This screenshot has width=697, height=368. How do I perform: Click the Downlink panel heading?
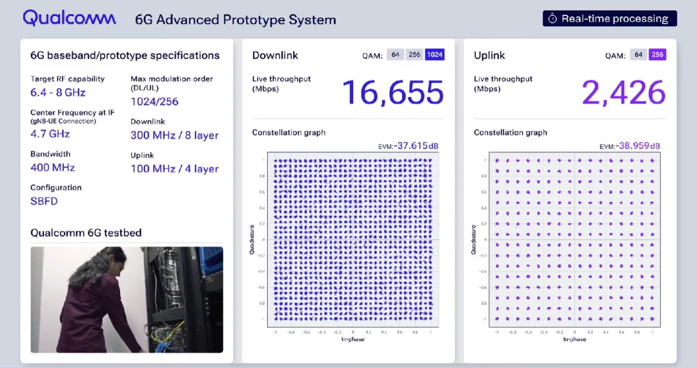[x=275, y=55]
